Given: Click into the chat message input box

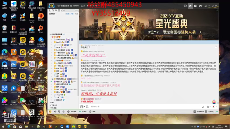Looking at the screenshot, I should click(x=145, y=107).
